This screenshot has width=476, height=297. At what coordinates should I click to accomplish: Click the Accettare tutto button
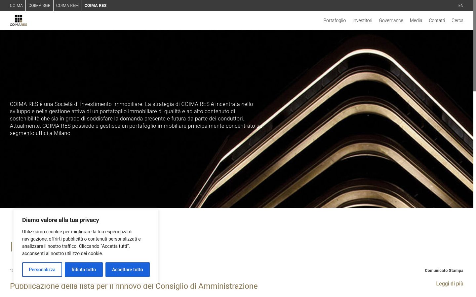[x=128, y=270]
